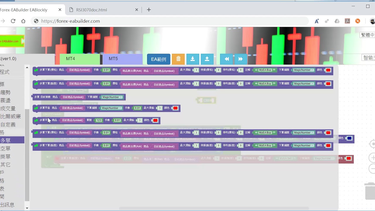The height and width of the screenshot is (211, 375).
Task: Click the cloud extension icon
Action: tap(337, 21)
